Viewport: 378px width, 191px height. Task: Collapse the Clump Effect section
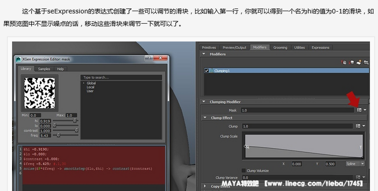coord(205,118)
